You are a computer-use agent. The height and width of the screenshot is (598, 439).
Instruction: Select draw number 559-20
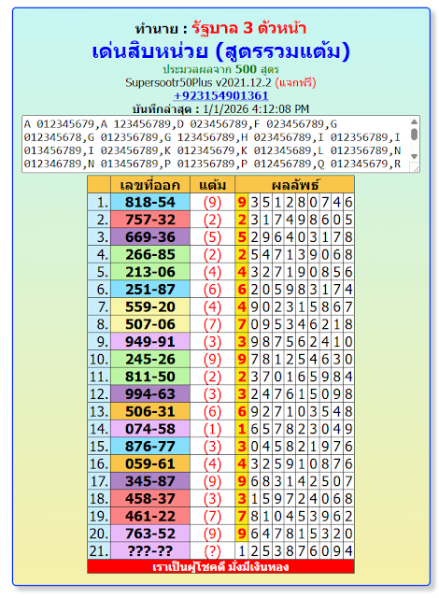(x=150, y=306)
